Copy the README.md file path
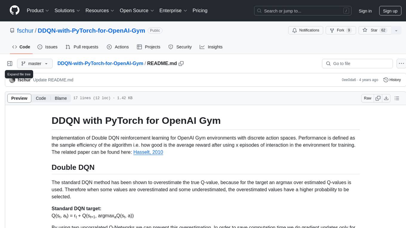The height and width of the screenshot is (228, 406). point(181,64)
